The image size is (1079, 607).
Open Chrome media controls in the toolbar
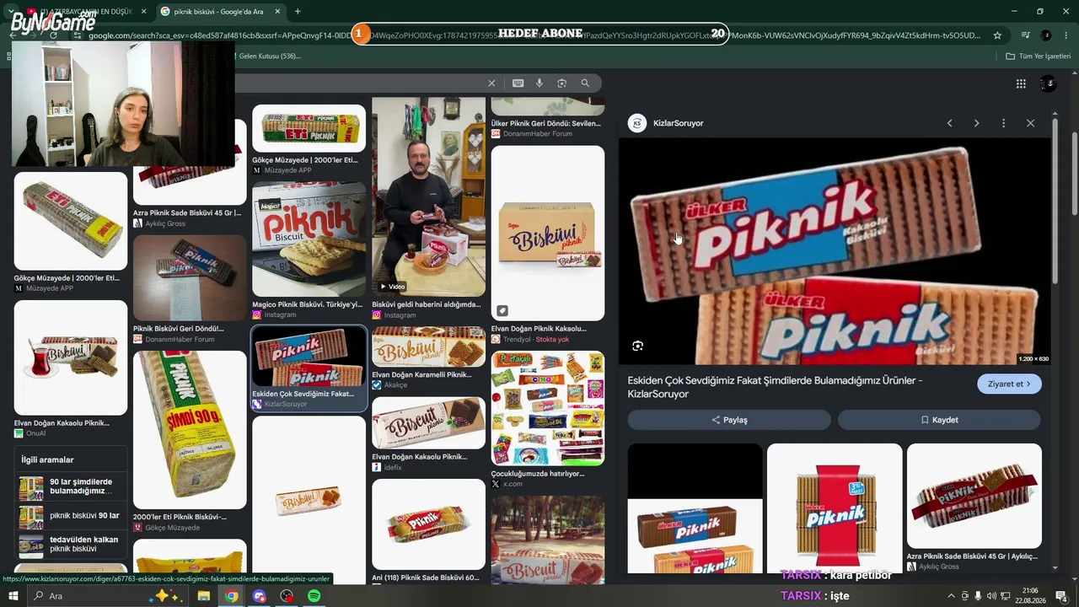pyautogui.click(x=1026, y=35)
